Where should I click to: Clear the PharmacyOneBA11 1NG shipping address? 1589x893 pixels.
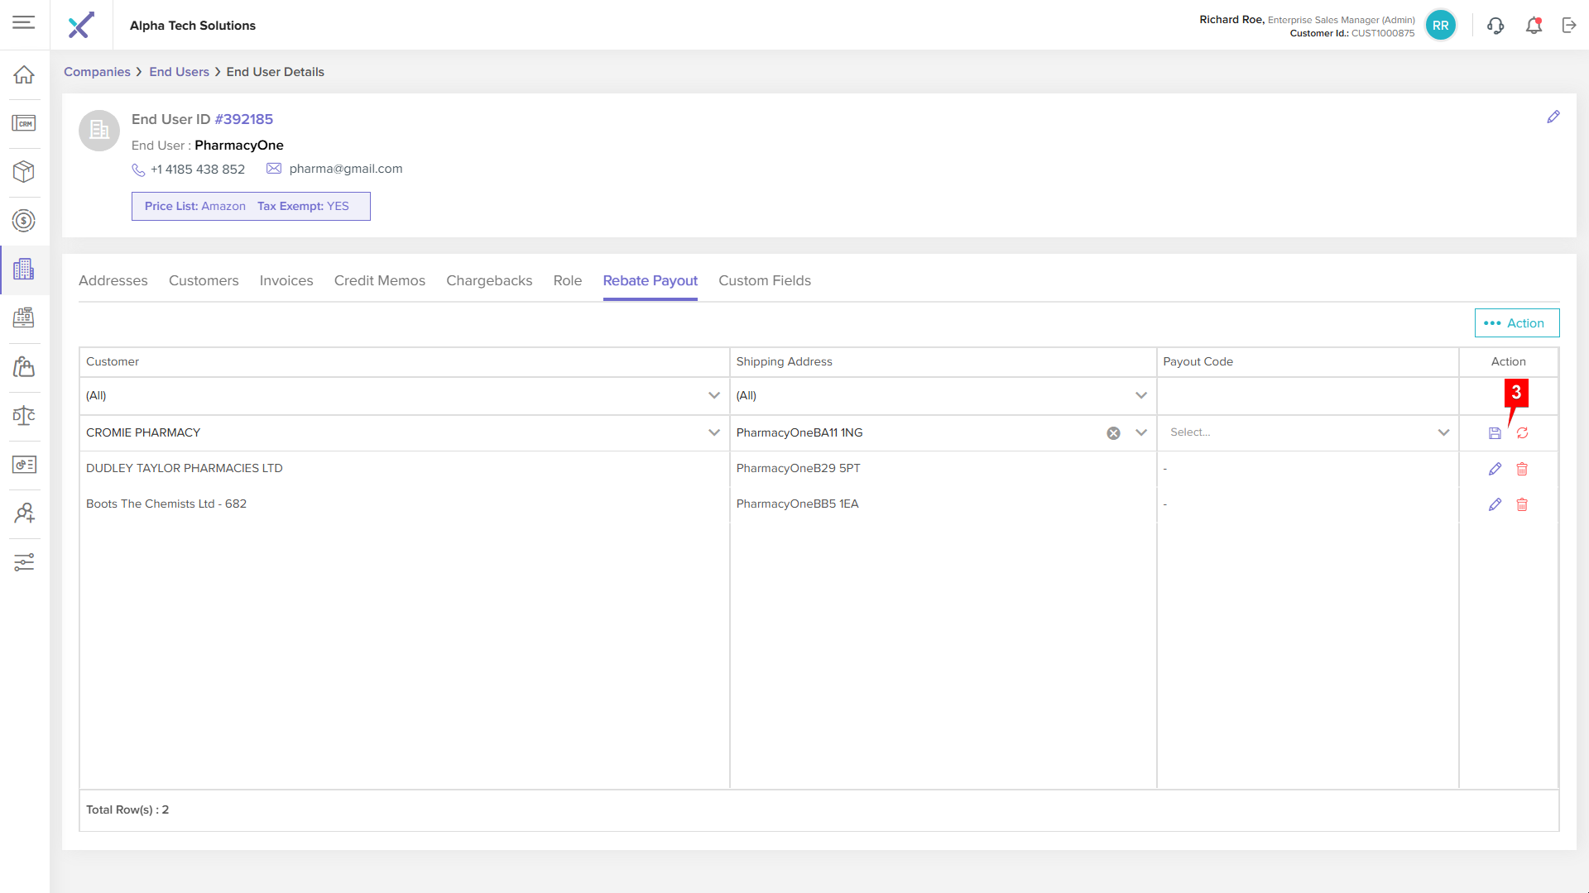[x=1114, y=433]
